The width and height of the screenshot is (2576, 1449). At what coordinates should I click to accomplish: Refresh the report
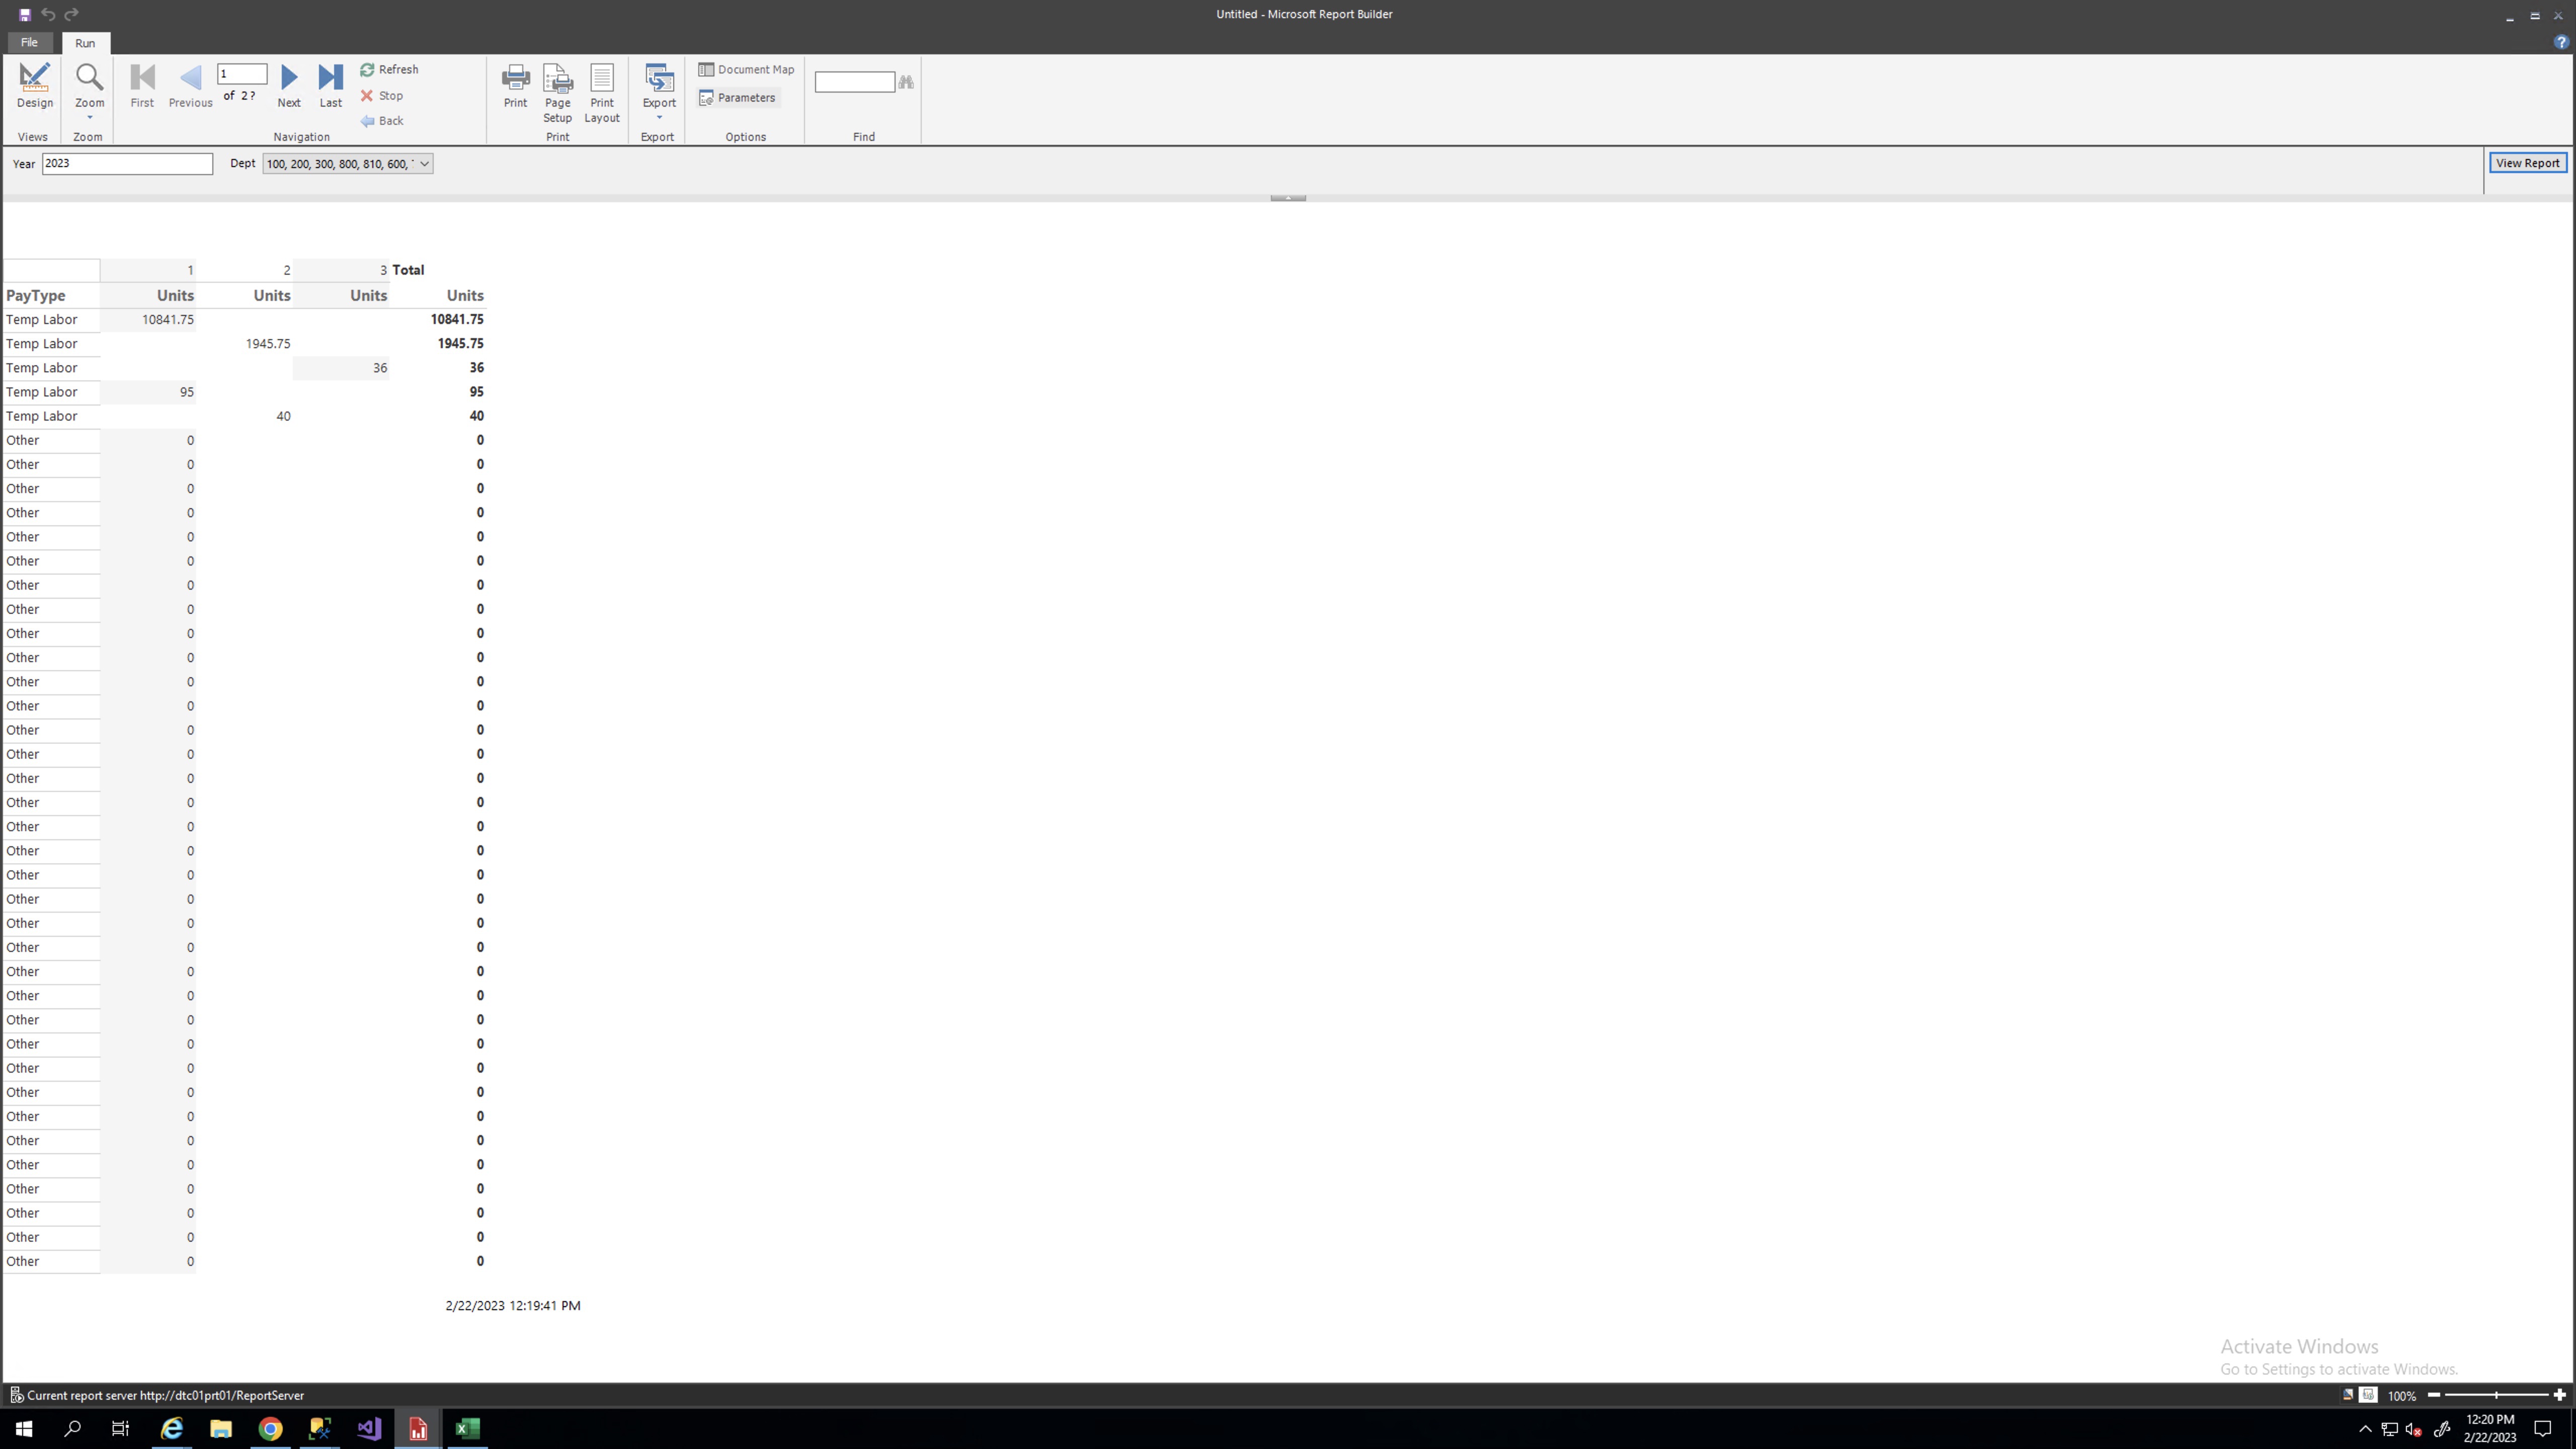390,70
